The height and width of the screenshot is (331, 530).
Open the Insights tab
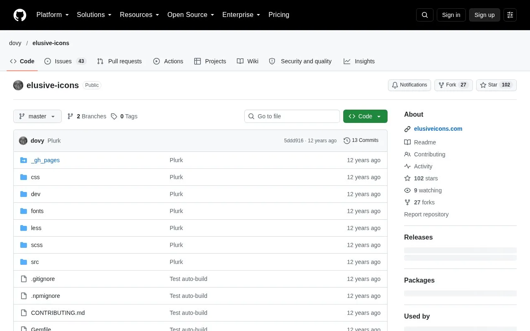359,61
